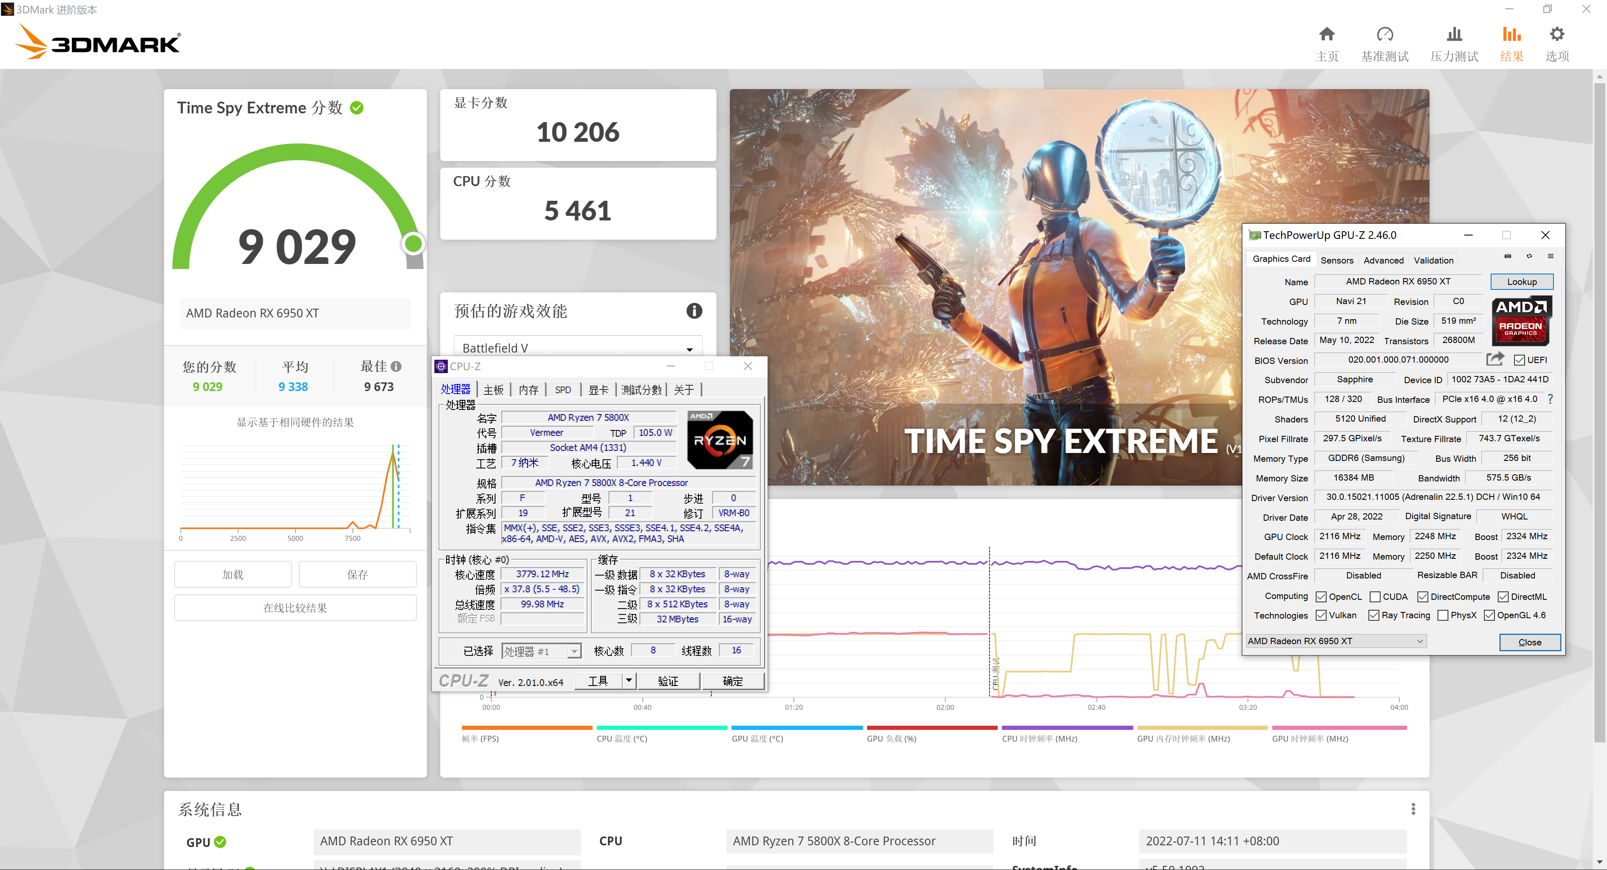The width and height of the screenshot is (1607, 870).
Task: Open the SPD tab in CPU-Z
Action: point(563,390)
